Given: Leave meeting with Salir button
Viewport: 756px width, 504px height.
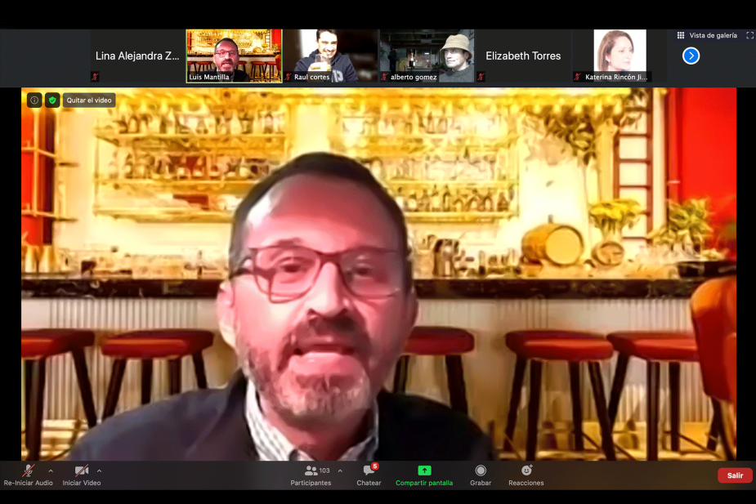Looking at the screenshot, I should (735, 475).
